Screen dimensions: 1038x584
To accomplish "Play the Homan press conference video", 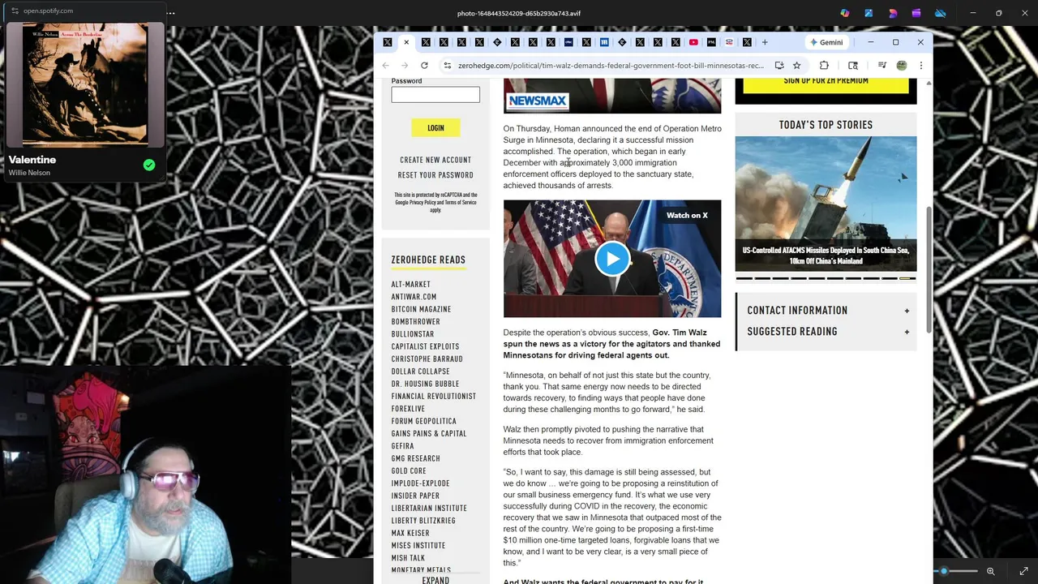I will pyautogui.click(x=612, y=259).
